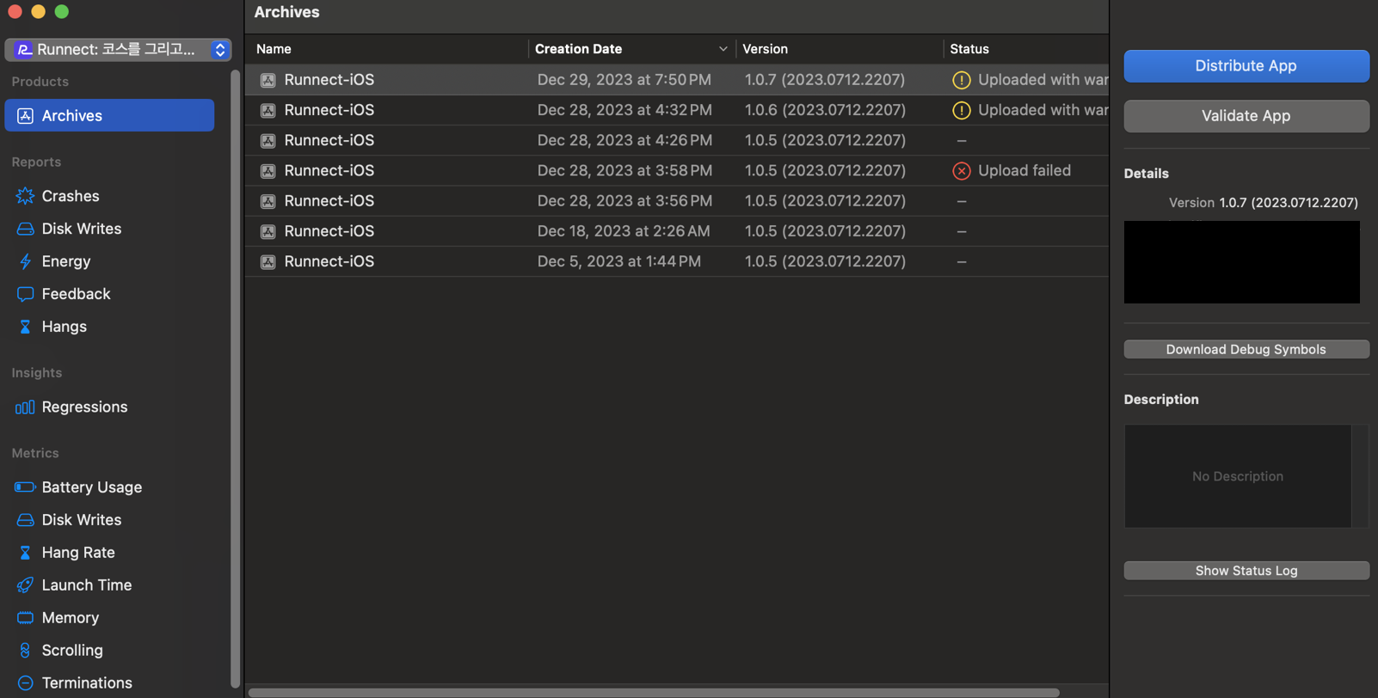
Task: Select archive dated Dec 29, 2023 at 7:50 PM
Action: [677, 80]
